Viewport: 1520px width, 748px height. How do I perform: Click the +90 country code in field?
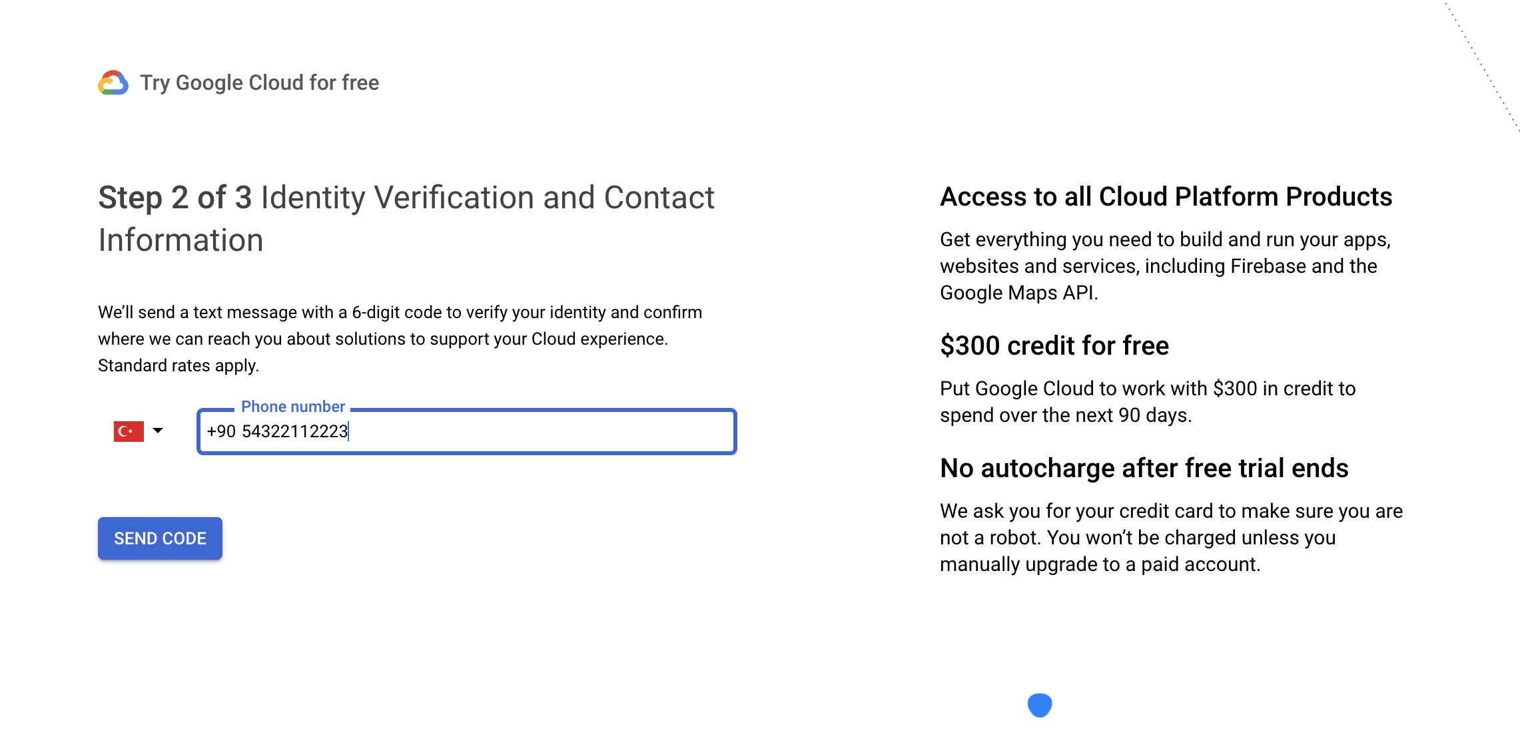tap(221, 432)
